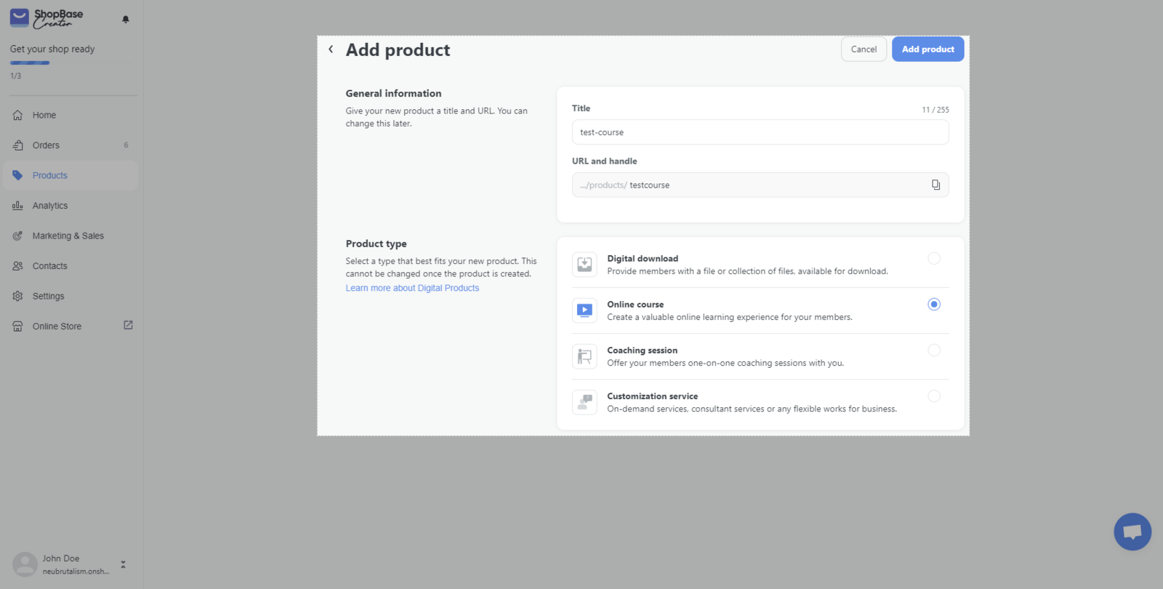The image size is (1163, 589).
Task: Go back with the left chevron arrow
Action: (x=331, y=49)
